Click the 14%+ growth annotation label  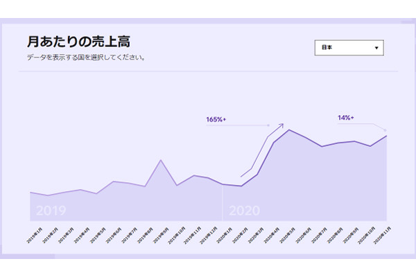(x=345, y=118)
